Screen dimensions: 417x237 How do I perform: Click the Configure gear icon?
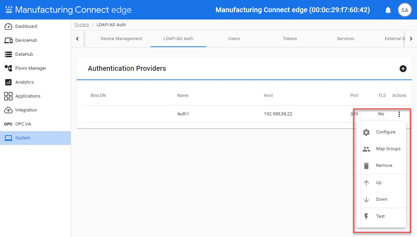coord(366,132)
